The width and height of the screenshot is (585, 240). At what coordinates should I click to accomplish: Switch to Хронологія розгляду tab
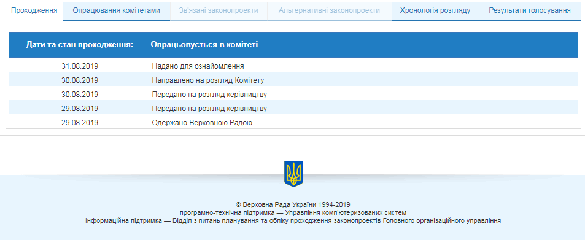[435, 11]
